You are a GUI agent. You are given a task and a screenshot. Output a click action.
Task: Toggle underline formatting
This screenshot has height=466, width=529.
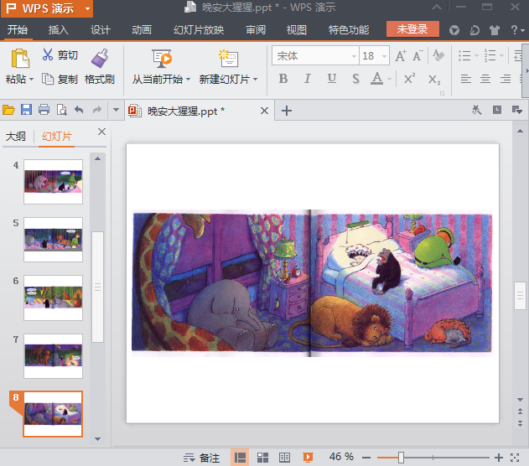(x=332, y=79)
